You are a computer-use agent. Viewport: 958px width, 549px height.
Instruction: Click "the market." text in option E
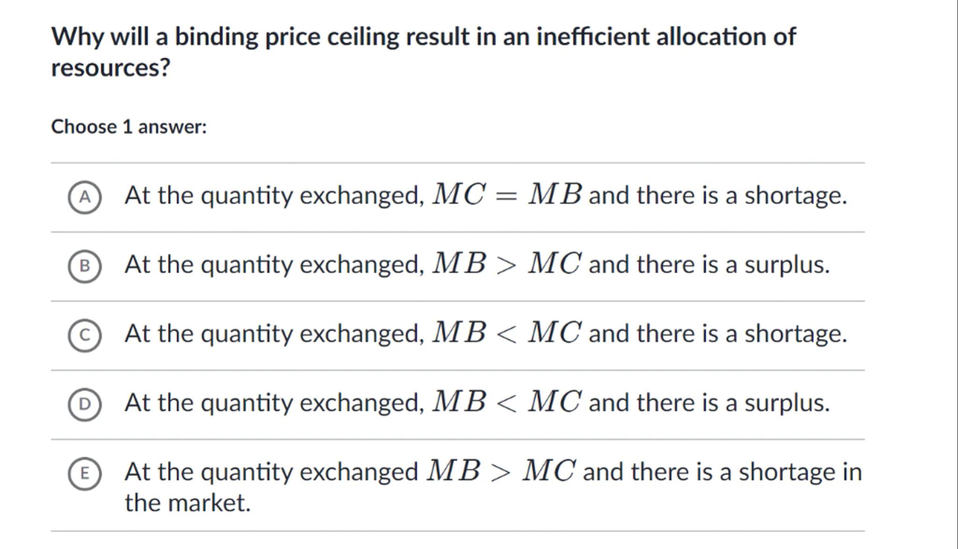point(188,503)
